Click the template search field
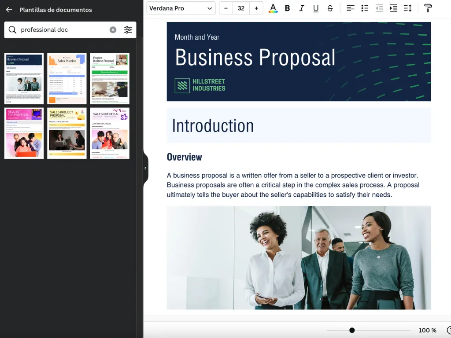 (70, 29)
